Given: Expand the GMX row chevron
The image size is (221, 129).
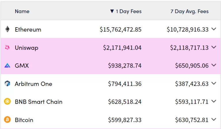Looking at the screenshot, I should [214, 65].
